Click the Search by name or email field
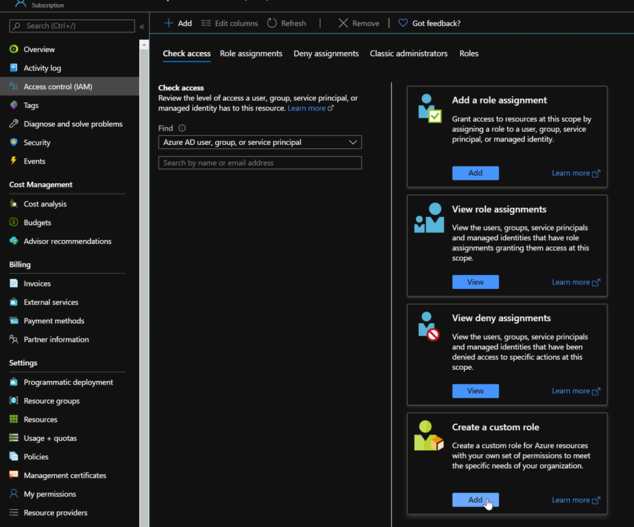This screenshot has height=527, width=634. click(x=260, y=163)
